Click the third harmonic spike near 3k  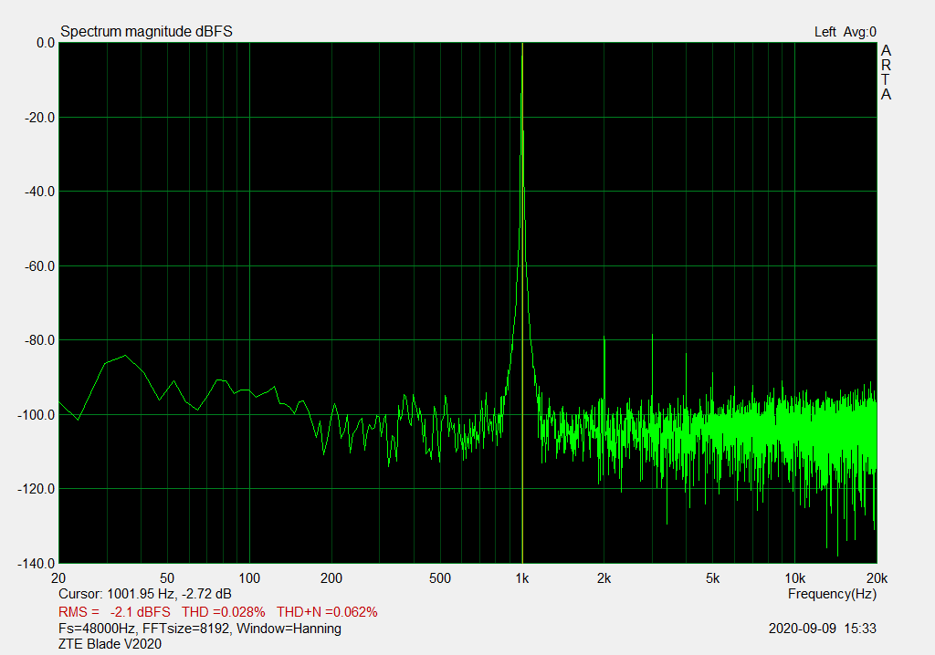tap(652, 339)
